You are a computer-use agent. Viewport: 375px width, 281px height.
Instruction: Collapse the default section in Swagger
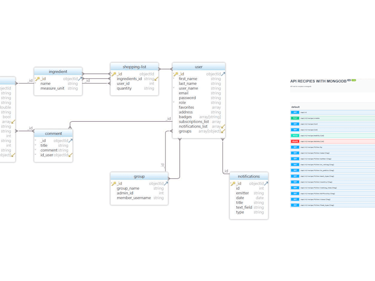click(296, 107)
